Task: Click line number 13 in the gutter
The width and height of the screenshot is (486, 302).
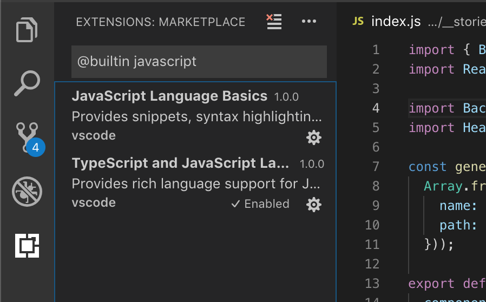Action: tap(372, 284)
